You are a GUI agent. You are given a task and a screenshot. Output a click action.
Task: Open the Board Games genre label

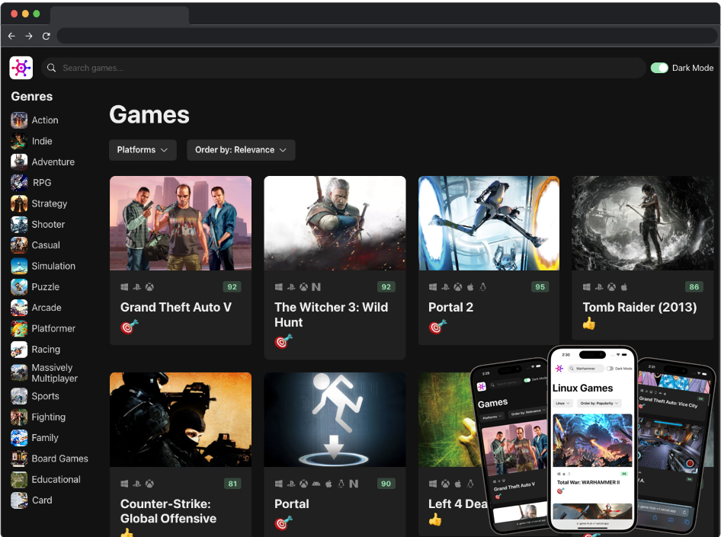tap(59, 459)
